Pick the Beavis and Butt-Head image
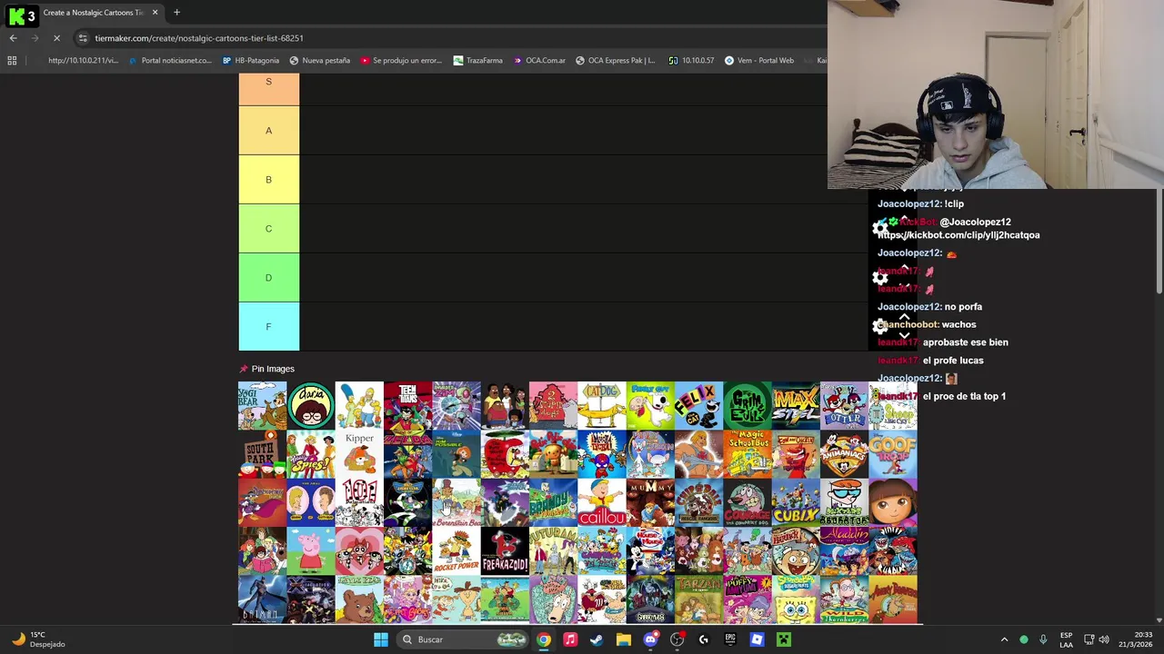The height and width of the screenshot is (654, 1164). [311, 502]
